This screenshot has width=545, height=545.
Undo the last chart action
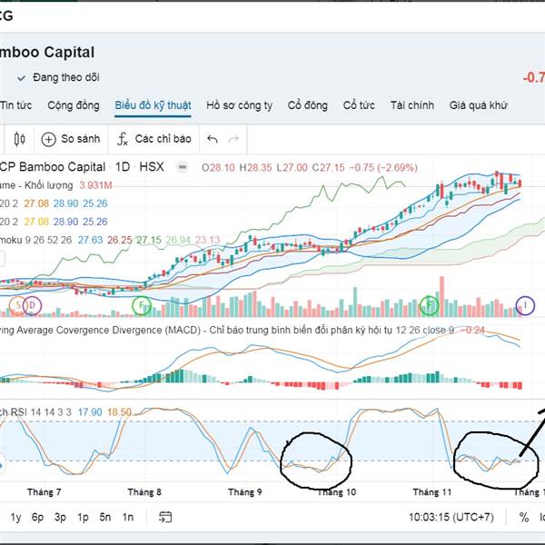[212, 139]
